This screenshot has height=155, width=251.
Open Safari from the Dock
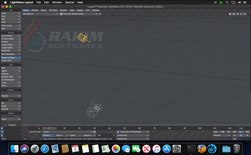pos(45,149)
